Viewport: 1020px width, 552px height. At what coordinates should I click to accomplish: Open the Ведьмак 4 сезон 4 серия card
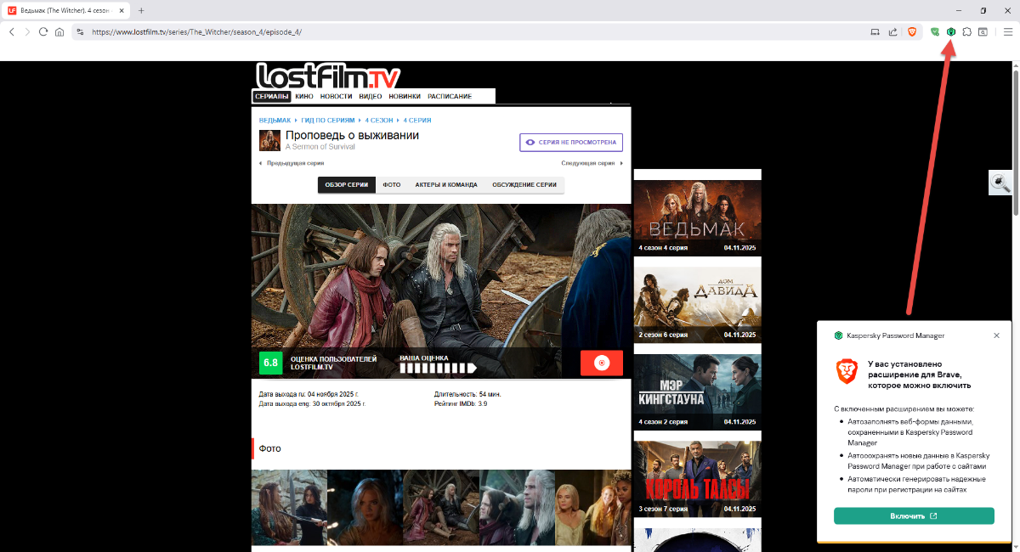[x=697, y=217]
